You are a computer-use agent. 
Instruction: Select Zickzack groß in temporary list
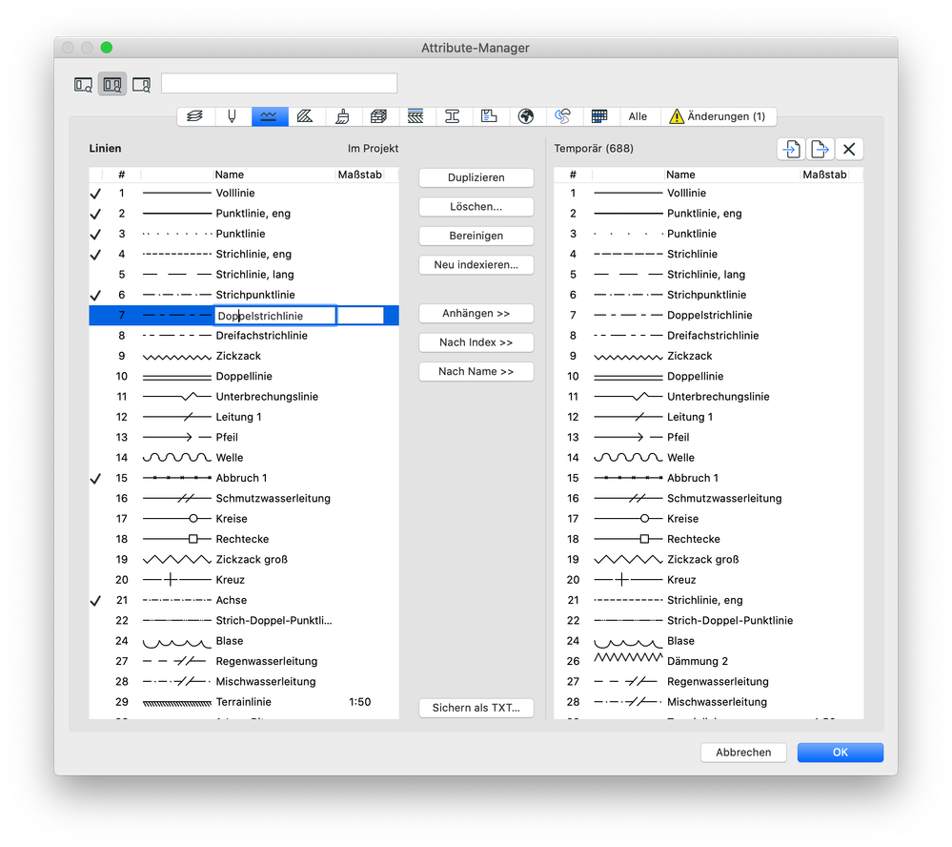pyautogui.click(x=709, y=560)
